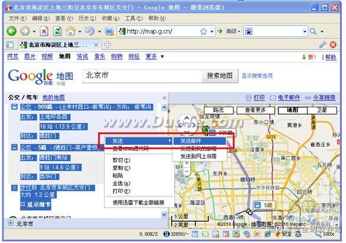Toggle 路况 traffic layer on map
Image resolution: width=346 pixels, height=243 pixels.
(218, 110)
